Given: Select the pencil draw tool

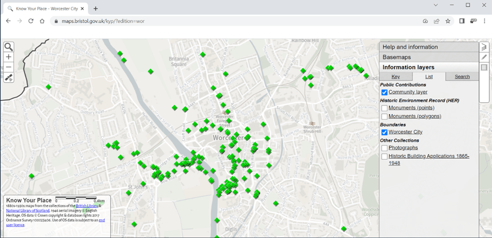Looking at the screenshot, I should (484, 57).
